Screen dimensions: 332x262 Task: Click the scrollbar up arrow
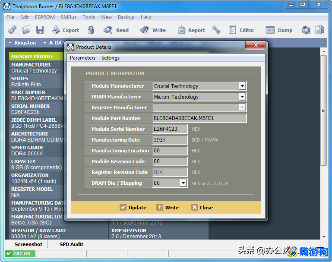tap(323, 51)
